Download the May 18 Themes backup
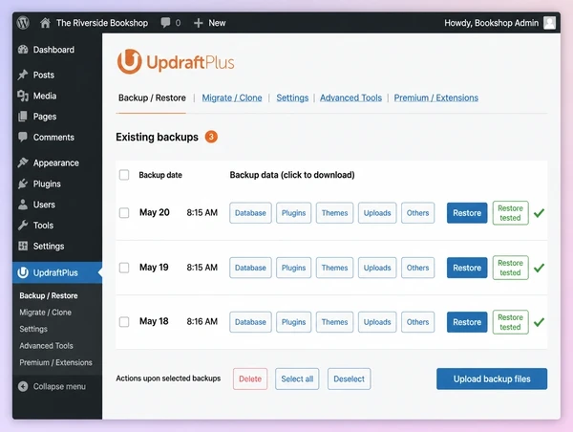The height and width of the screenshot is (432, 573). click(x=335, y=322)
